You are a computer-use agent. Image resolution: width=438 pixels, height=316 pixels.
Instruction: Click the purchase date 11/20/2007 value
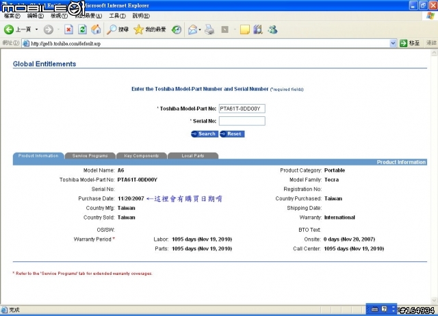click(131, 198)
